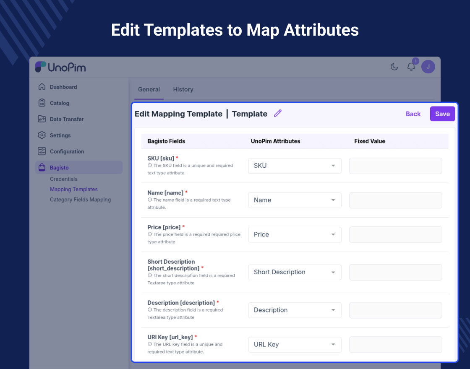Click the Configuration sliders icon

click(42, 151)
